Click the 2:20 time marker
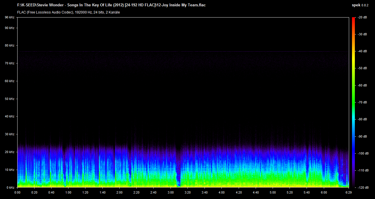The width and height of the screenshot is (375, 199). click(x=137, y=192)
